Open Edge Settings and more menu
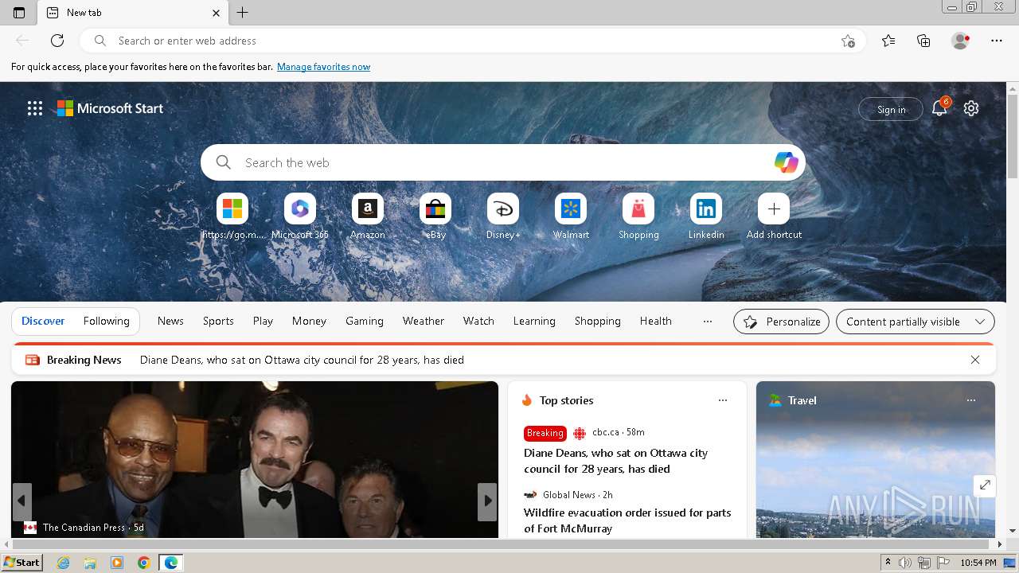Viewport: 1019px width, 573px height. 997,41
